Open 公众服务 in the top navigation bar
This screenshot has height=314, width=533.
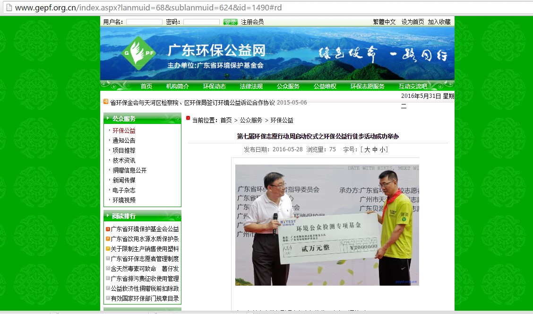(288, 87)
